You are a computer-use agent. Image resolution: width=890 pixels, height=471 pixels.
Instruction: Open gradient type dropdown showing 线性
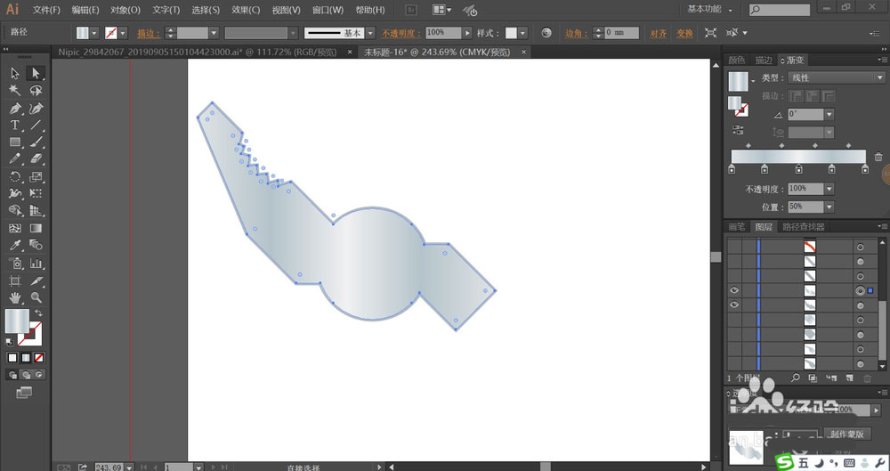[837, 77]
